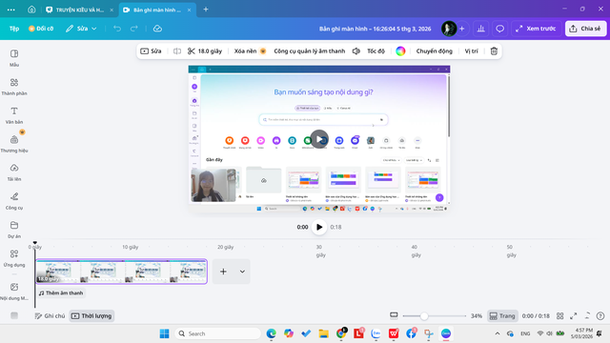Open Windows Start menu
The width and height of the screenshot is (610, 343).
coord(165,333)
